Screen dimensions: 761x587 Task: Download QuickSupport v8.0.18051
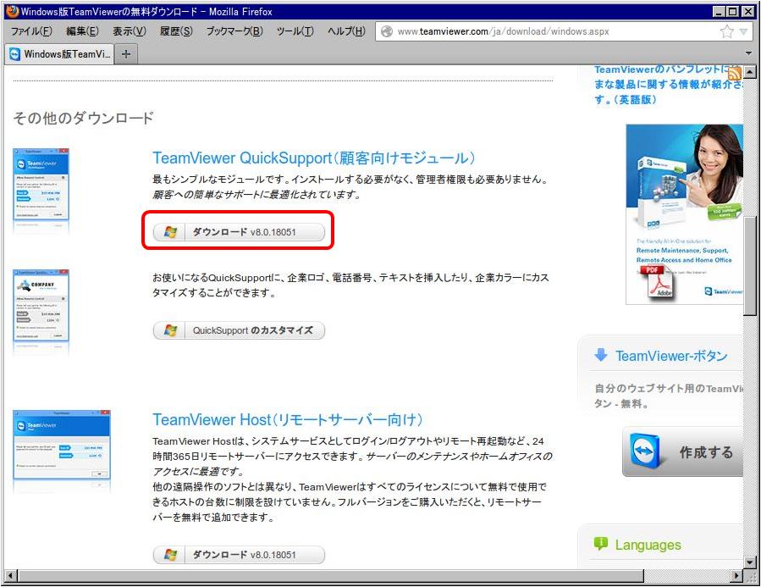[239, 232]
